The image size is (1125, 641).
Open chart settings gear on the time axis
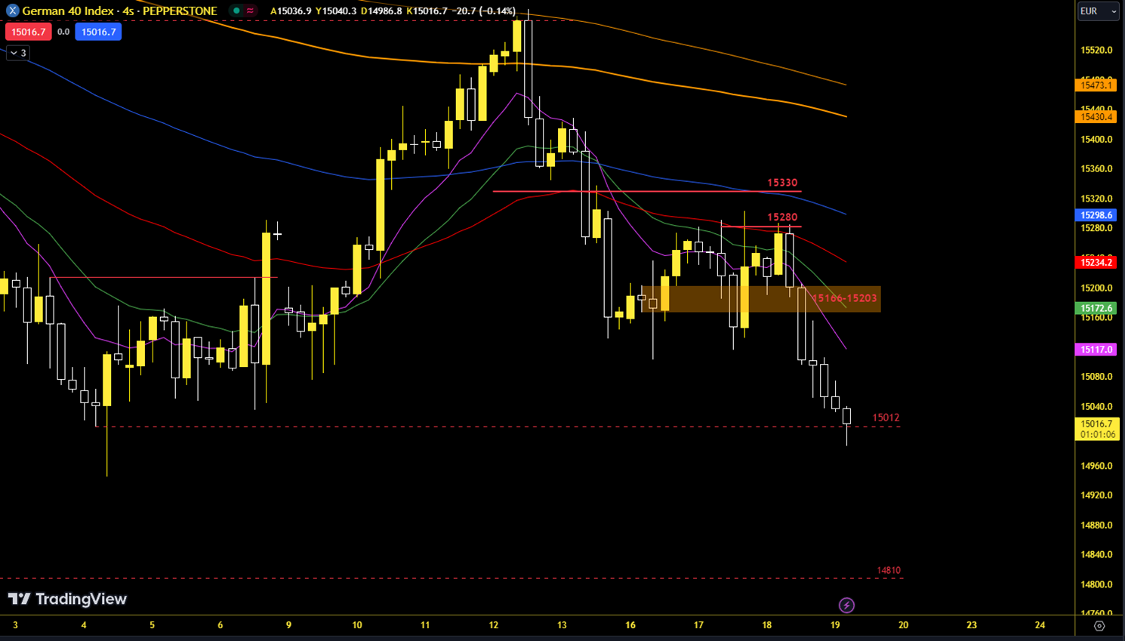pos(1099,625)
